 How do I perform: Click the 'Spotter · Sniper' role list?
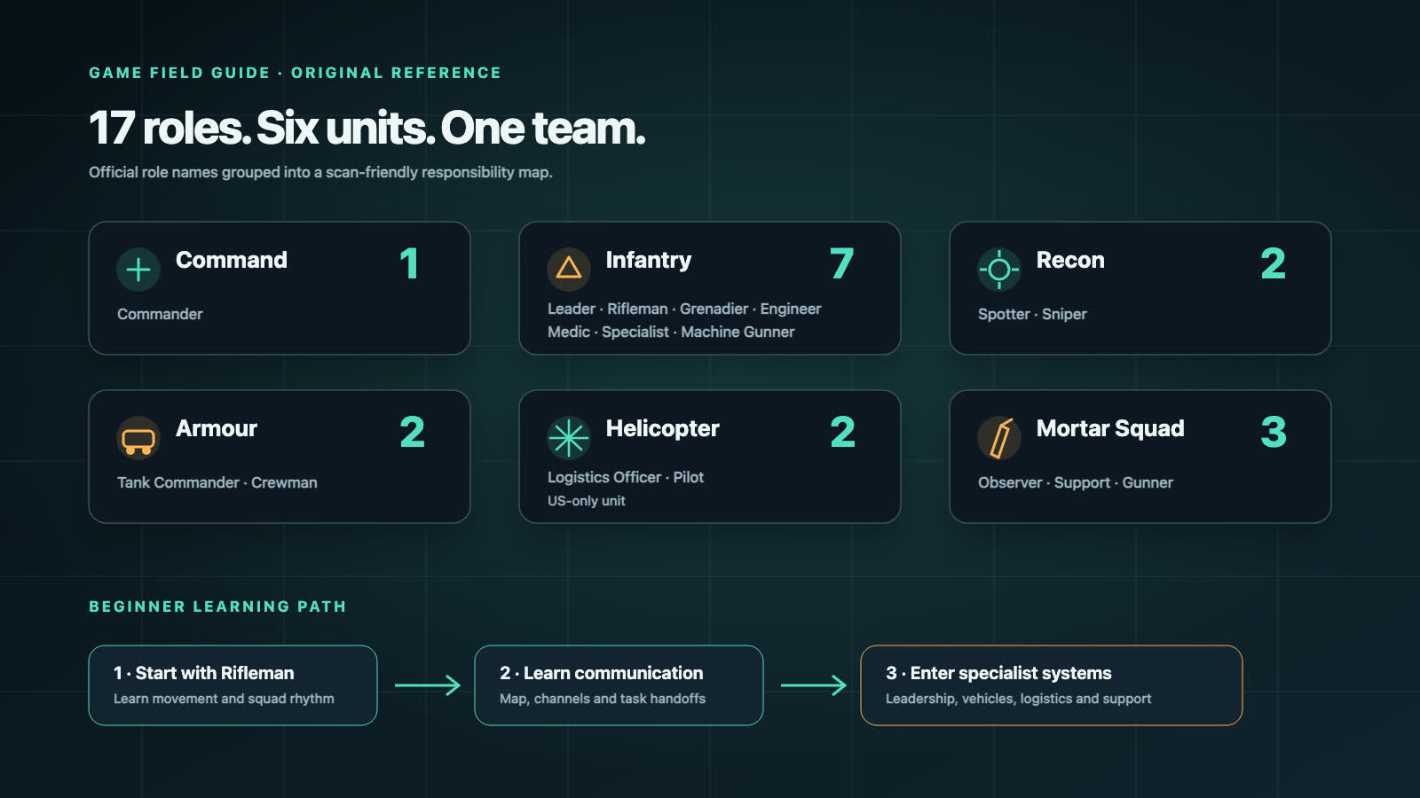[x=1032, y=314]
